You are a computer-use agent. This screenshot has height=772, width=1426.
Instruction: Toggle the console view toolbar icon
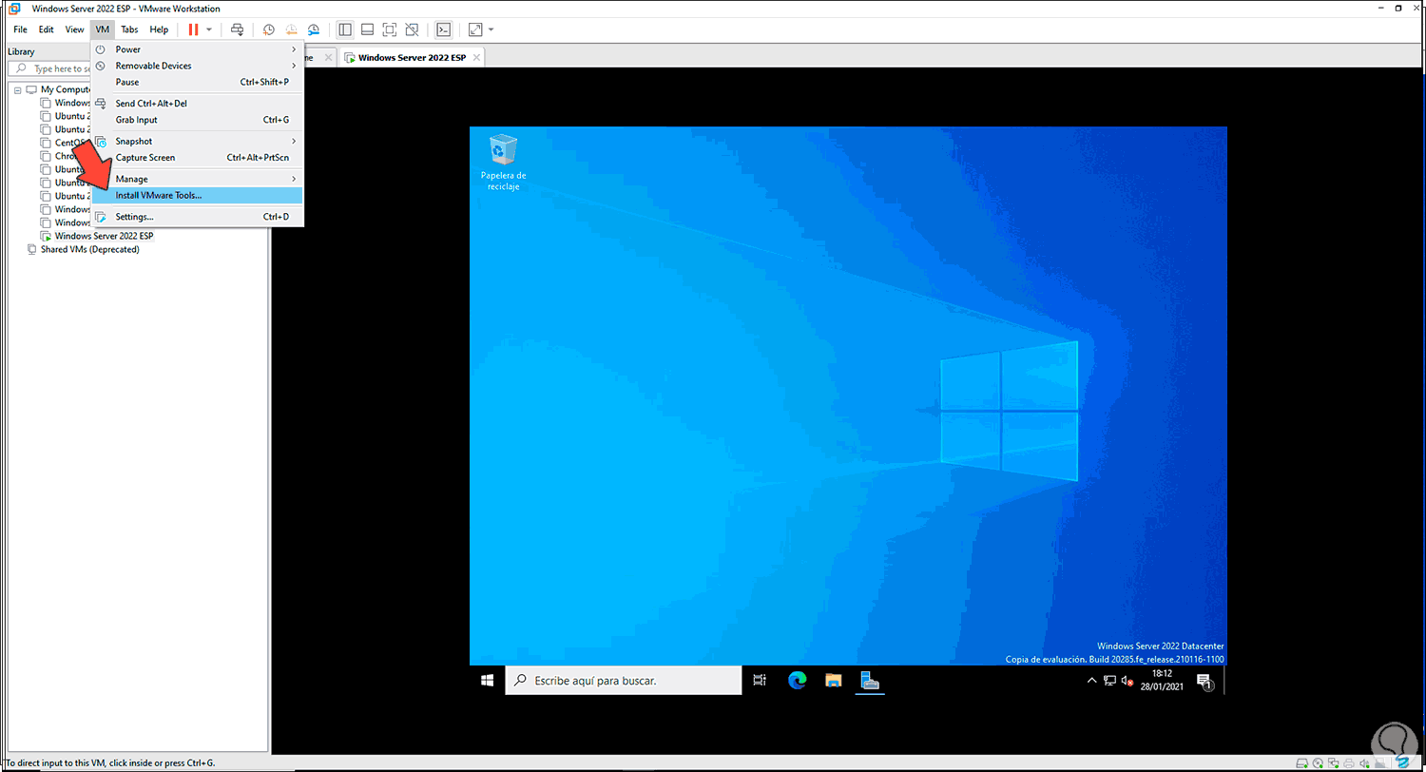tap(443, 29)
